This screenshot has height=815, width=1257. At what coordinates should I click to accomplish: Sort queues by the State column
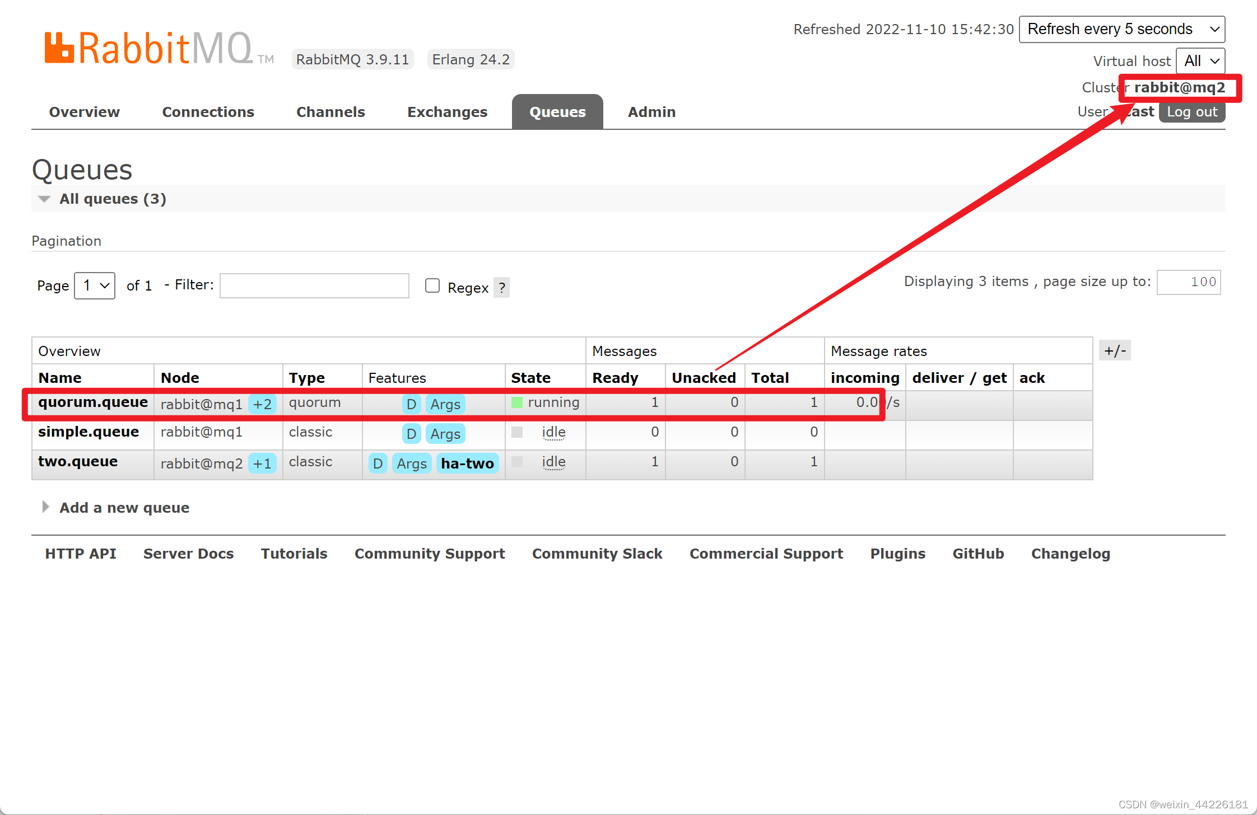click(531, 378)
